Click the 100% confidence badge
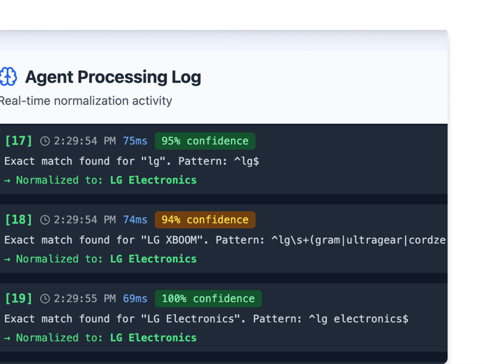 (208, 298)
